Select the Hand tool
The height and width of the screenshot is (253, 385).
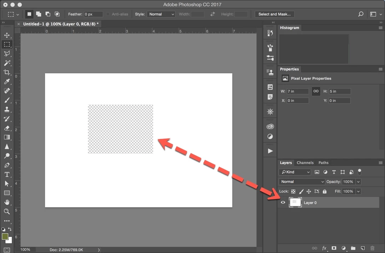pyautogui.click(x=7, y=202)
